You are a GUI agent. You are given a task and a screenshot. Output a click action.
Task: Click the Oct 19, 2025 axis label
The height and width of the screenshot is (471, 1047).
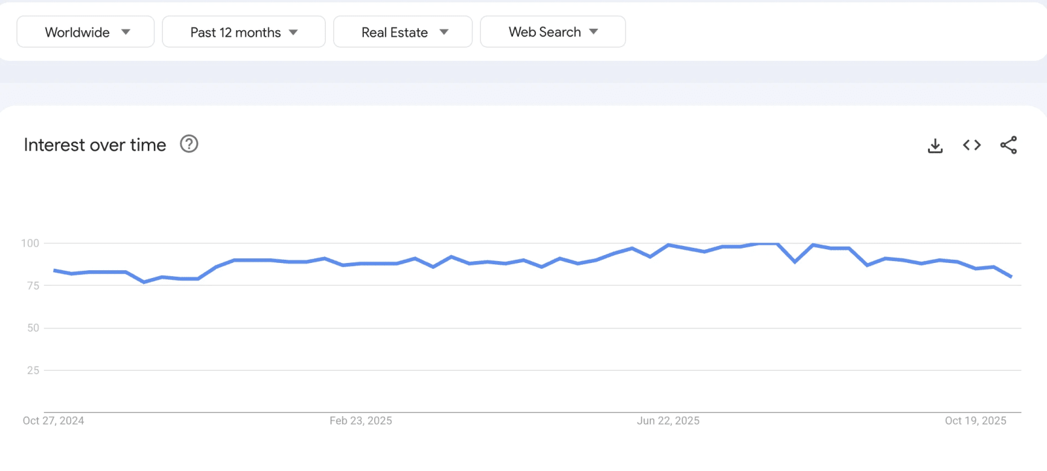pyautogui.click(x=976, y=421)
